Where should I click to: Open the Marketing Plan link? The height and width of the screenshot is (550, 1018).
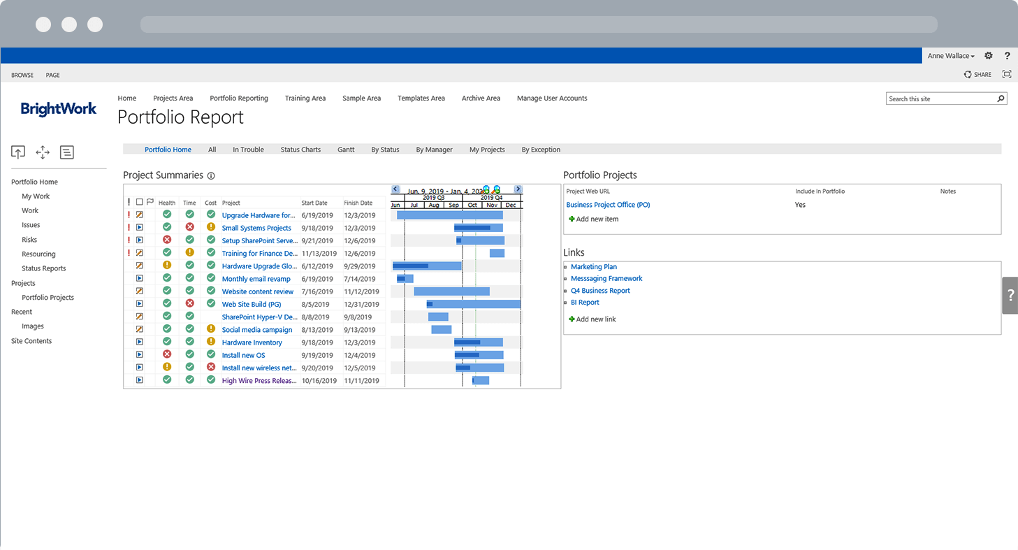[594, 267]
